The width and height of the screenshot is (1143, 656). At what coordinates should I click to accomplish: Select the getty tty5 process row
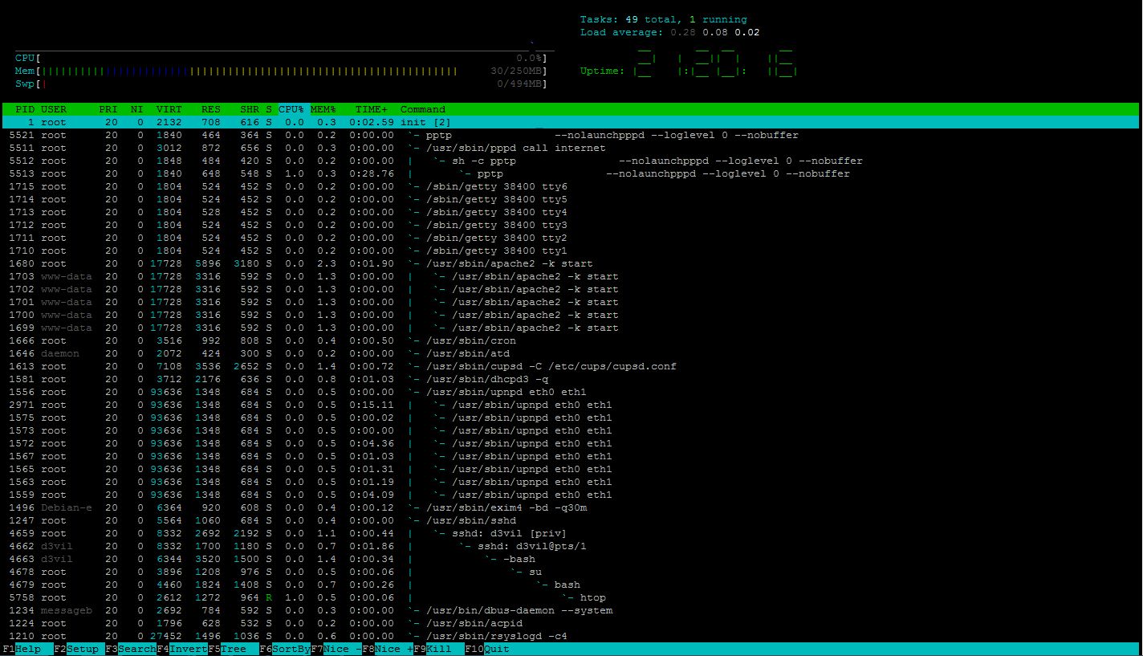(x=571, y=199)
